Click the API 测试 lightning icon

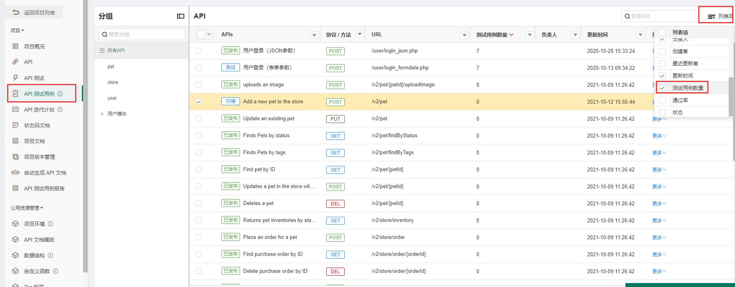15,78
